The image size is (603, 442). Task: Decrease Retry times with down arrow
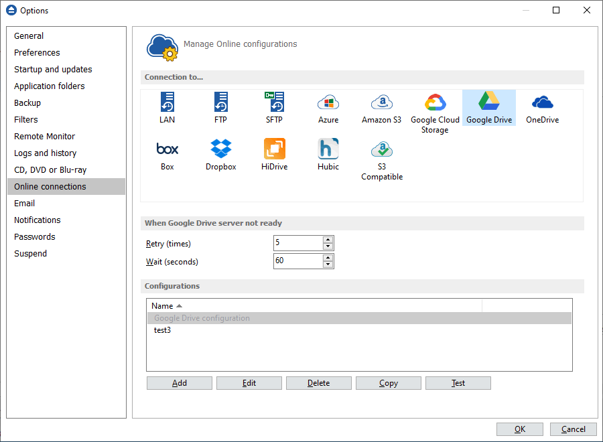(x=328, y=246)
